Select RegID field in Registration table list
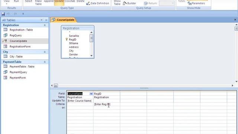Viewport: 238px width, 134px height. pyautogui.click(x=73, y=39)
